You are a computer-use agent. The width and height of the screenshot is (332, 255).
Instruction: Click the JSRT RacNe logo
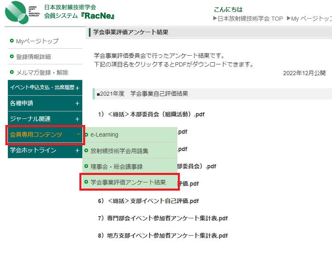pyautogui.click(x=60, y=12)
